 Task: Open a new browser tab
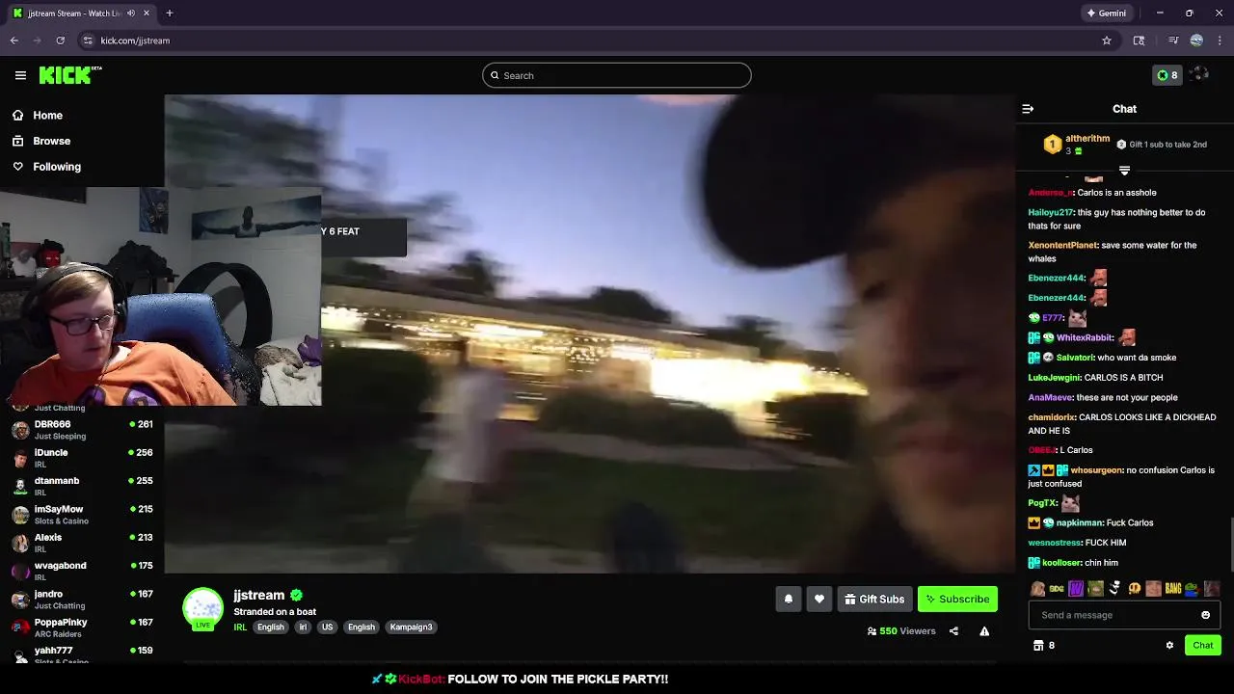(169, 13)
